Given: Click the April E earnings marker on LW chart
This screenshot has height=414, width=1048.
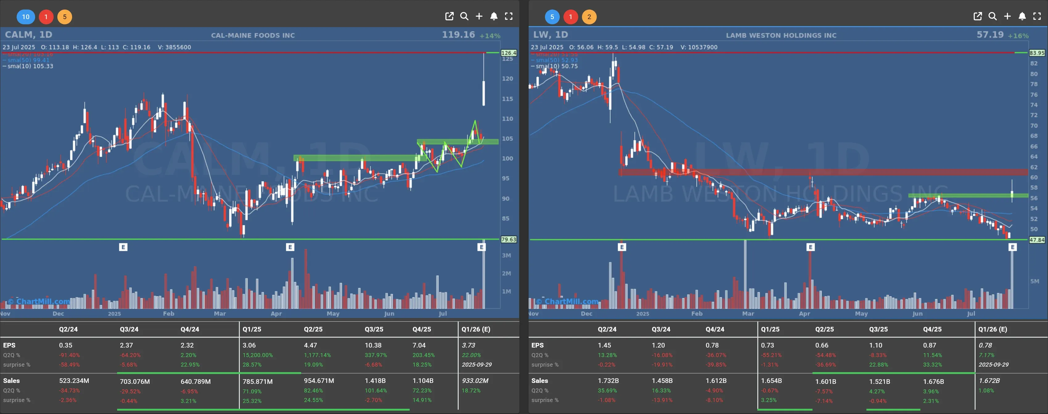Looking at the screenshot, I should pyautogui.click(x=810, y=247).
